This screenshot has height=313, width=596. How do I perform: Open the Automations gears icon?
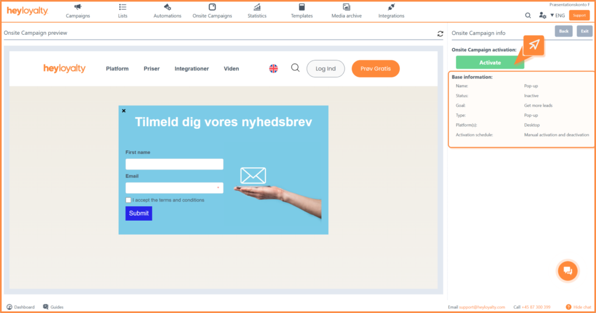pos(167,7)
